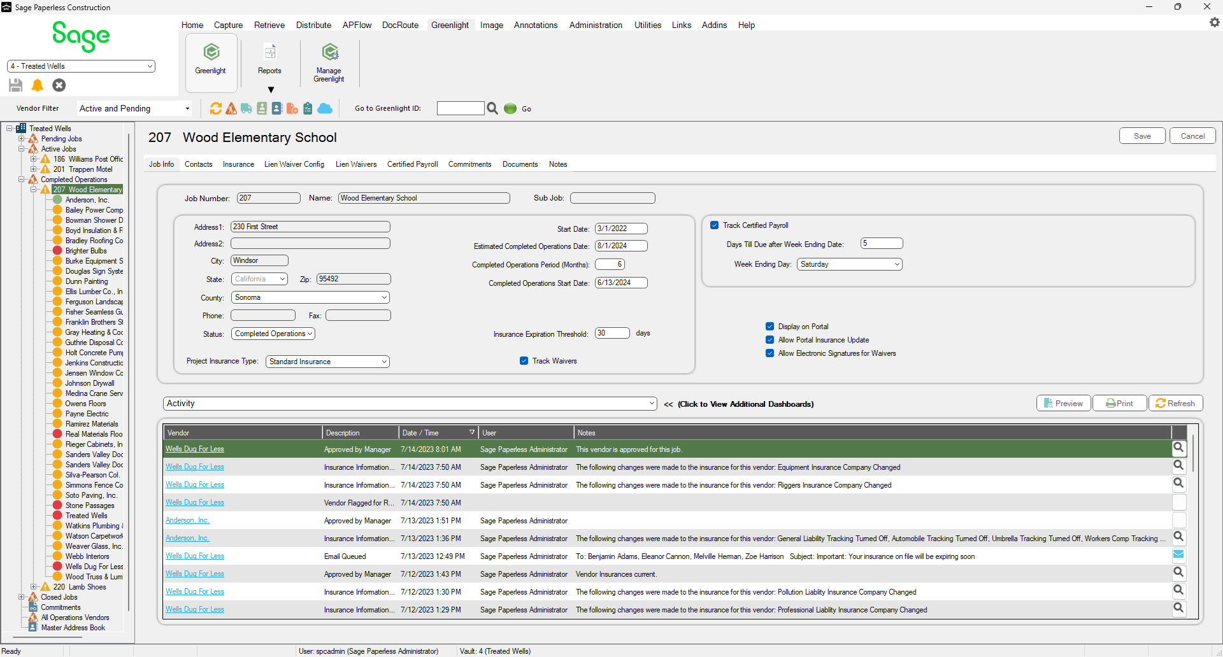Screen dimensions: 1223x657
Task: Click the green Go ball icon
Action: [510, 108]
